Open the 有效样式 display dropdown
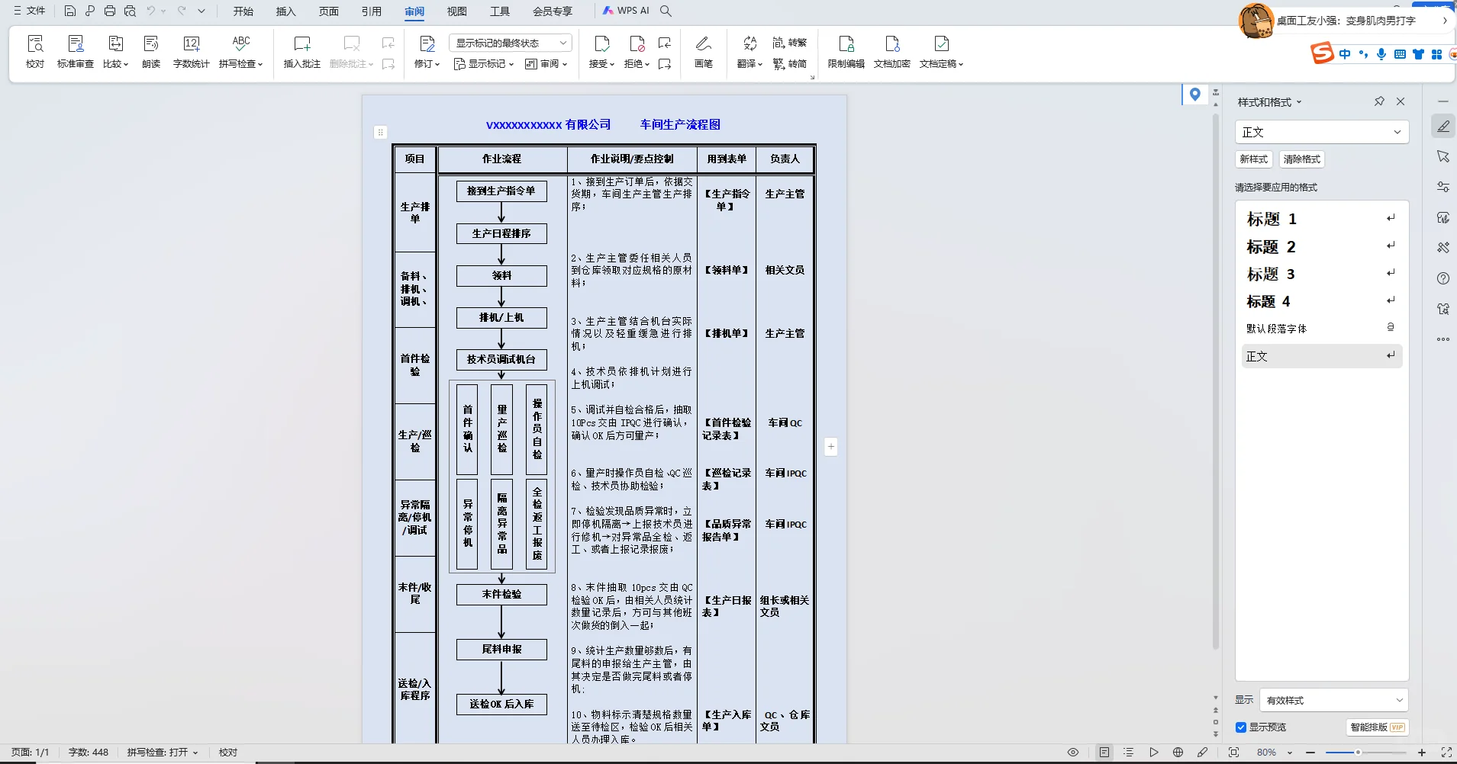The width and height of the screenshot is (1457, 764). coord(1333,700)
